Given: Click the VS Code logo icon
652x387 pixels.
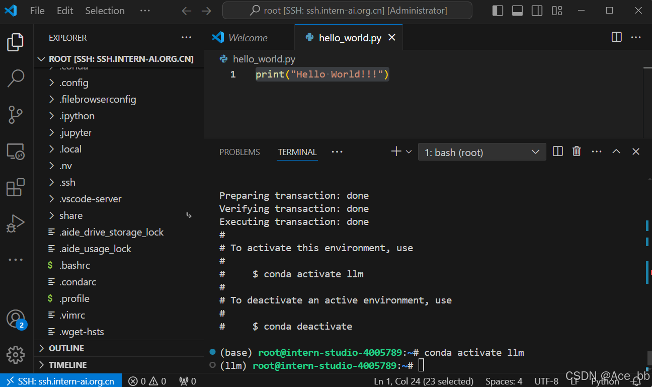Looking at the screenshot, I should [x=11, y=11].
